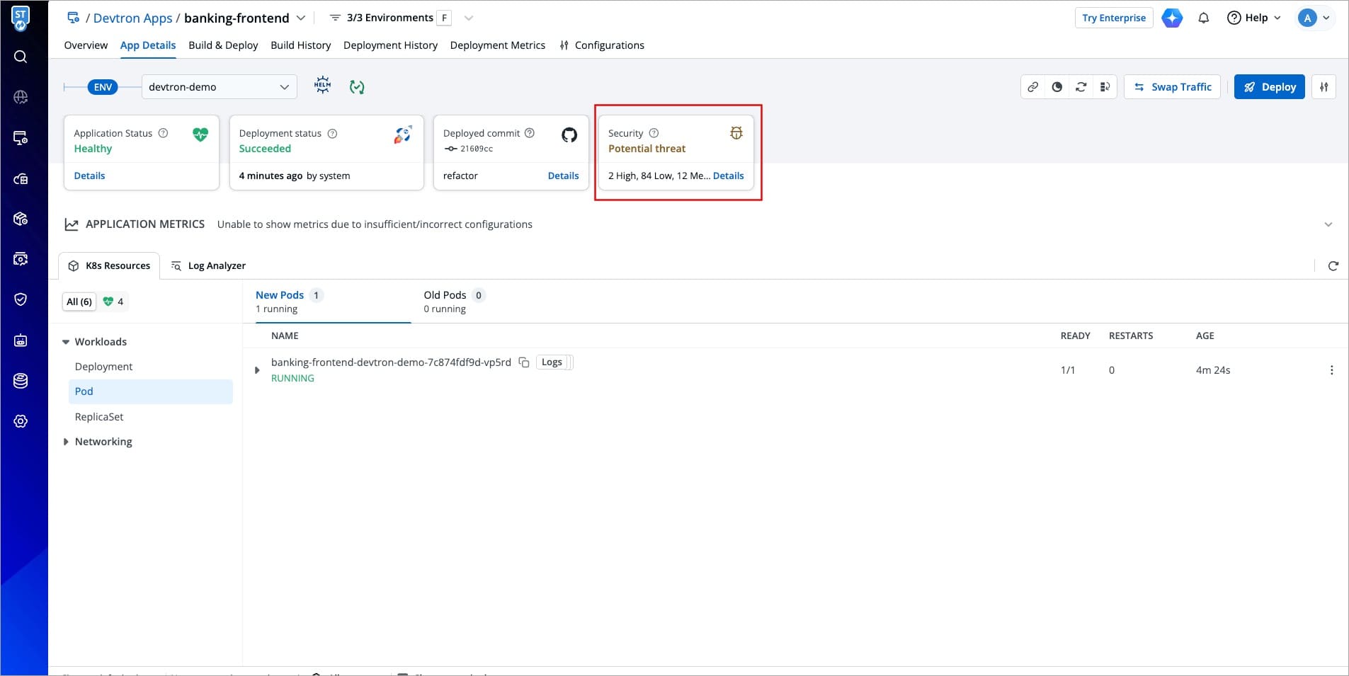Refresh the K8s resources list
This screenshot has width=1349, height=676.
click(1333, 266)
